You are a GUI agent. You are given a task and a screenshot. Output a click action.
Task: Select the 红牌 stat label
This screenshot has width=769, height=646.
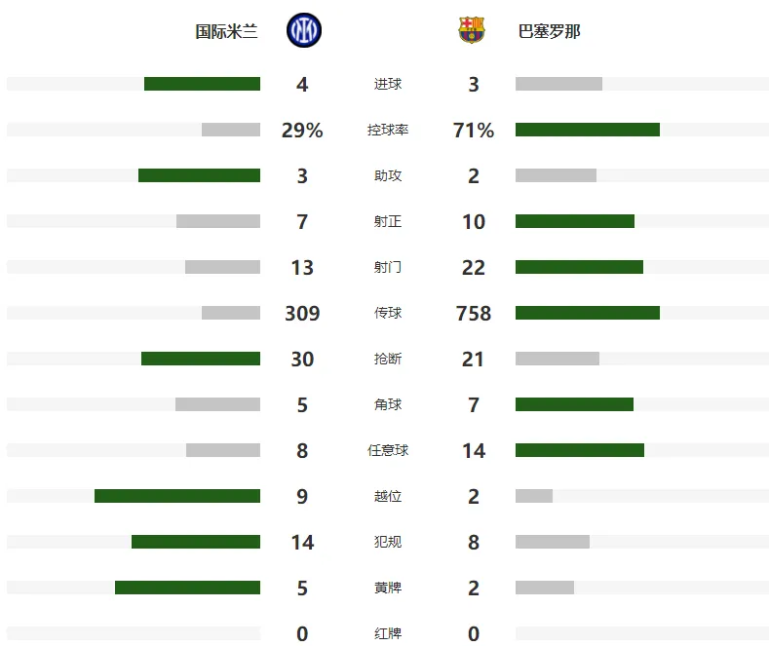pyautogui.click(x=388, y=633)
